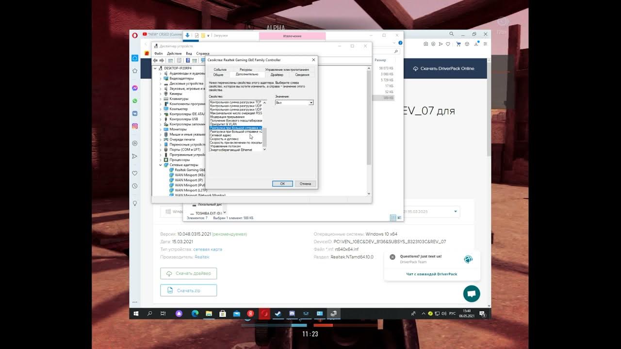
Task: Select Управление потоком property
Action: [225, 146]
